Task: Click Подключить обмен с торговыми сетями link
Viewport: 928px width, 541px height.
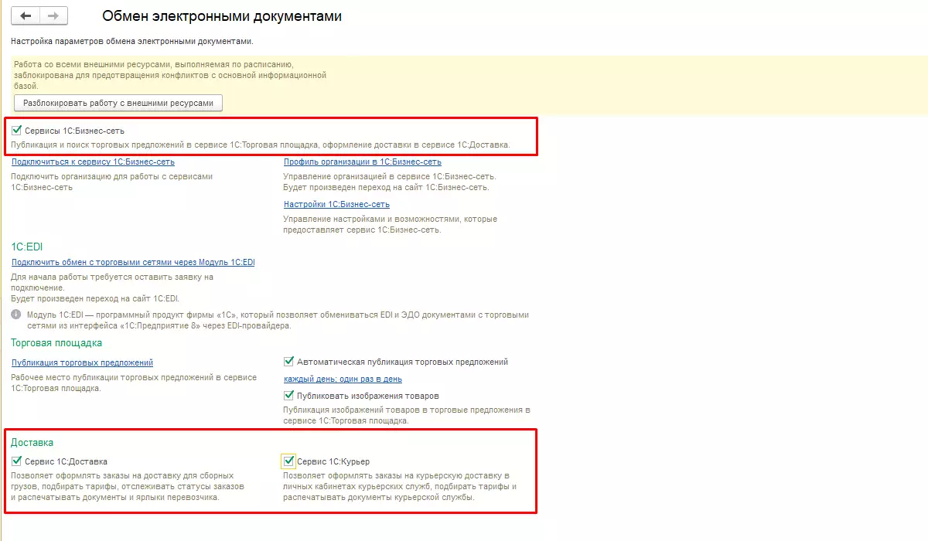Action: (x=133, y=262)
